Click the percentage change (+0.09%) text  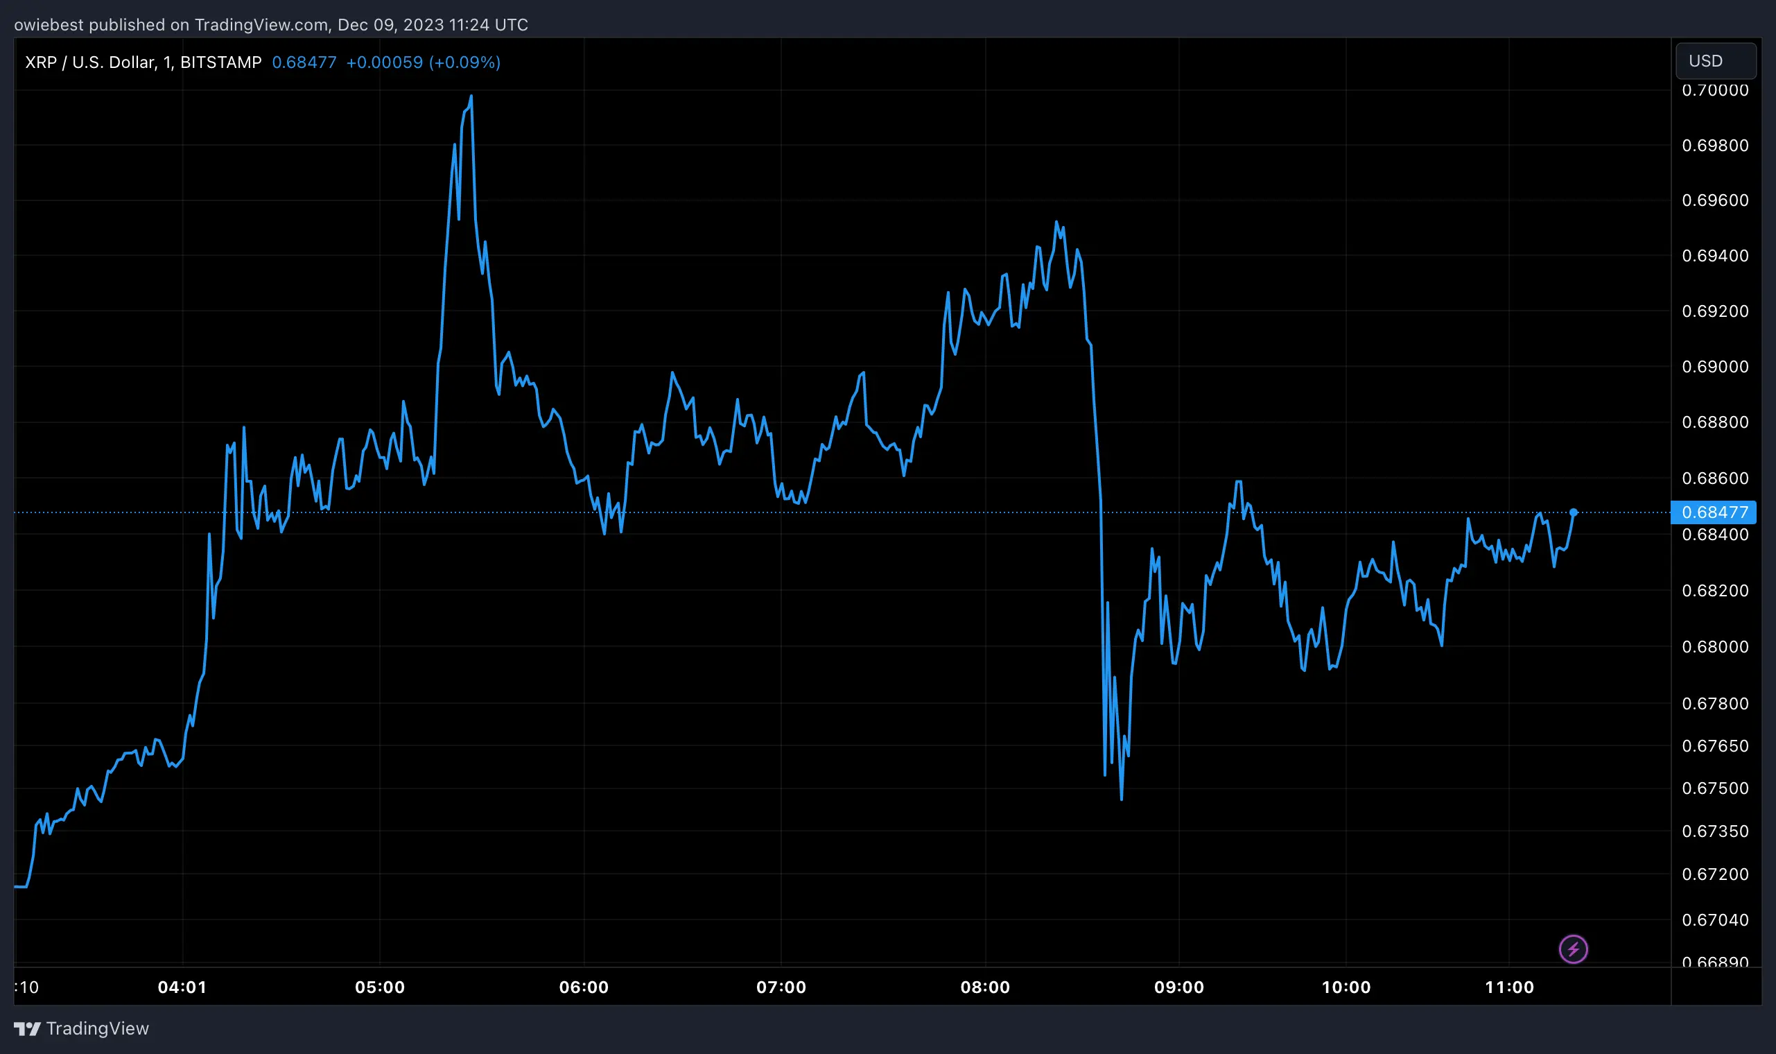click(x=465, y=62)
